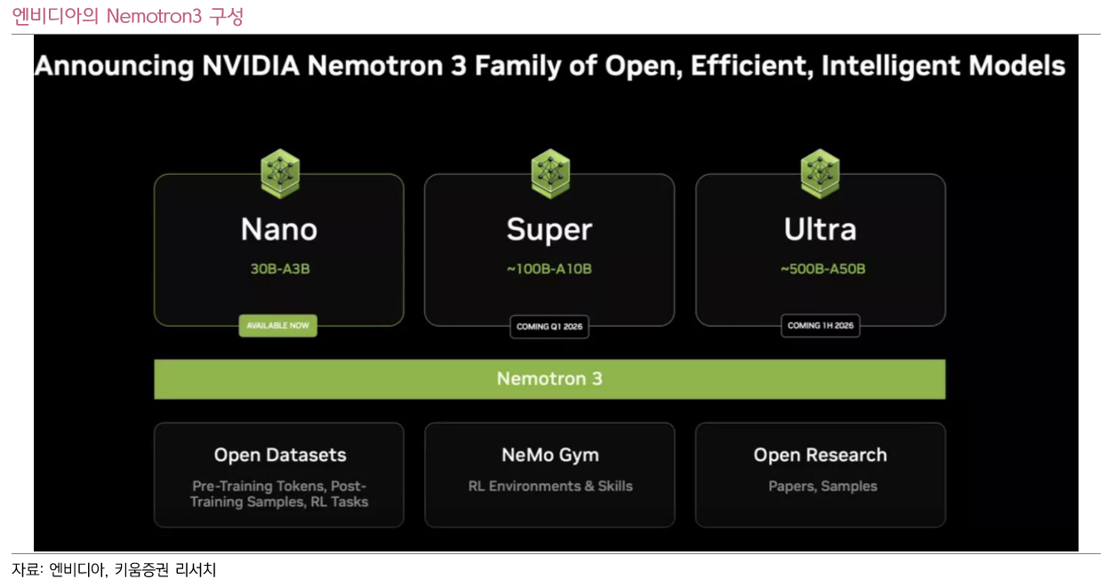The width and height of the screenshot is (1107, 579).
Task: Click the model icon above Super
Action: (x=549, y=173)
